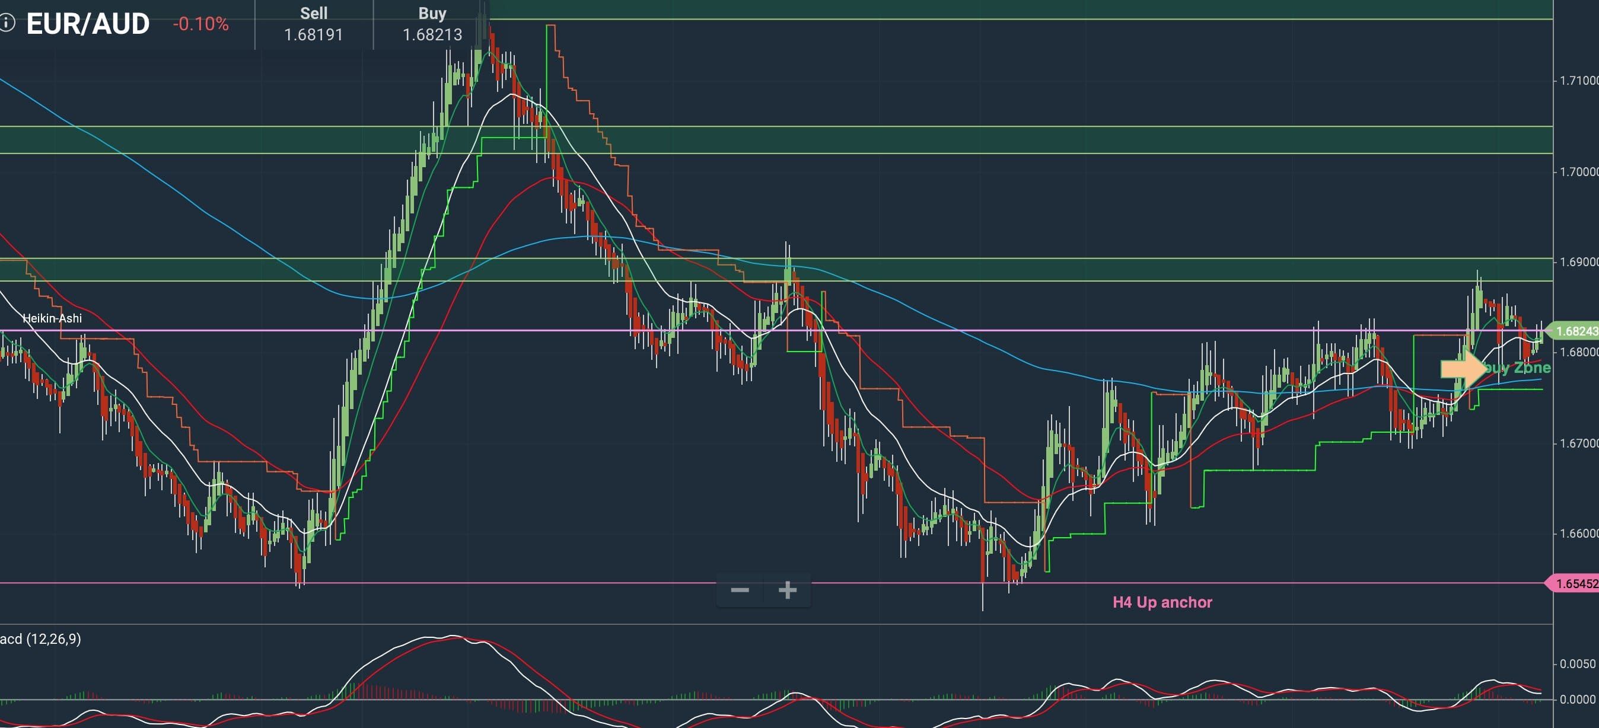
Task: Click the 1.66000 price axis label
Action: point(1578,534)
